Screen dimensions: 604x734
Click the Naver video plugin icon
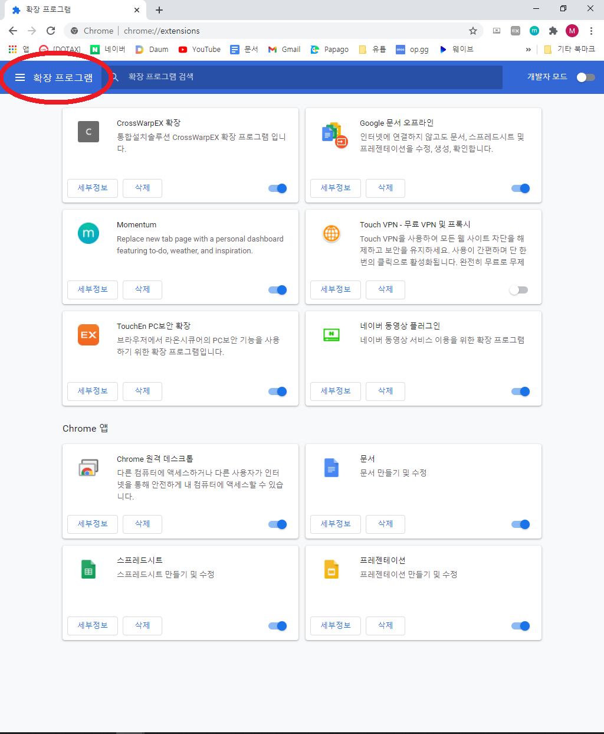click(331, 335)
